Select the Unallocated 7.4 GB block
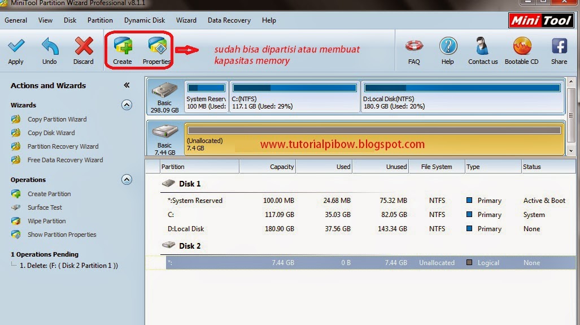The image size is (580, 325). tap(374, 139)
